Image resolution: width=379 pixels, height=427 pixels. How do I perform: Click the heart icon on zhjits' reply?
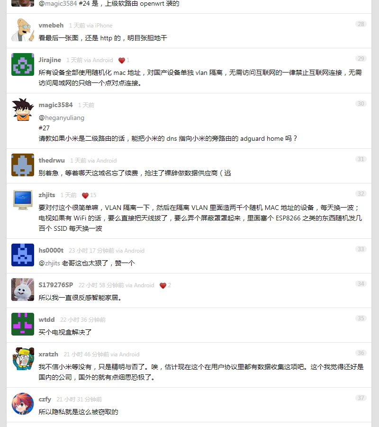85,196
